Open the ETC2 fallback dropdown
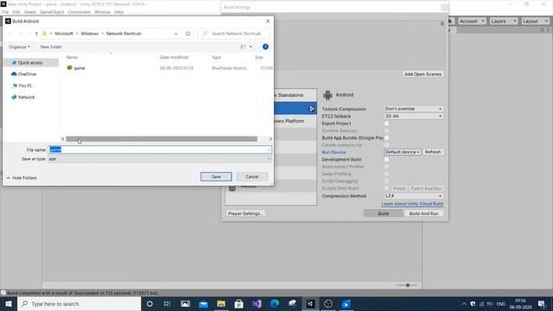This screenshot has width=553, height=311. pos(413,116)
